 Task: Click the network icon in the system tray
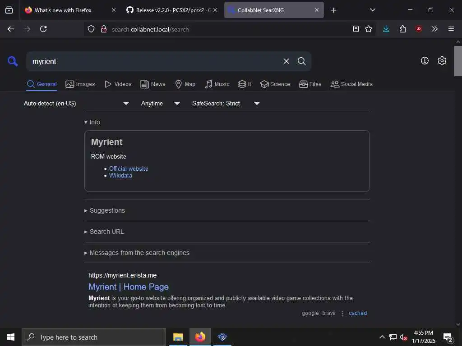pos(393,337)
